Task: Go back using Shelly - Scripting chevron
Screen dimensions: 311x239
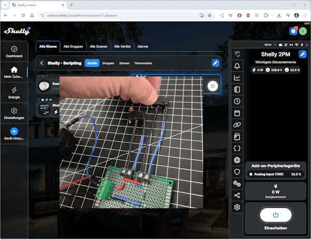Action: click(41, 63)
